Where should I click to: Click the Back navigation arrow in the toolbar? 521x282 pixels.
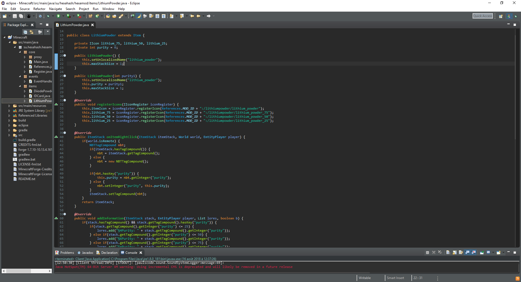click(198, 16)
